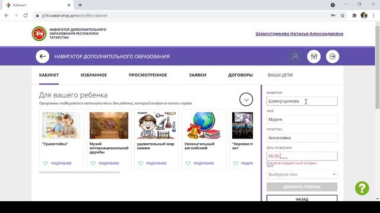Image resolution: width=380 pixels, height=213 pixels.
Task: Click the НАВИГАТОР ДОПОЛНИТЕЛЬНОГО ОБРАЗОВАНИЯ banner title
Action: click(112, 57)
